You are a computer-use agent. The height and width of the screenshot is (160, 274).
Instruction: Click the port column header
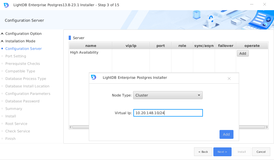coord(160,46)
